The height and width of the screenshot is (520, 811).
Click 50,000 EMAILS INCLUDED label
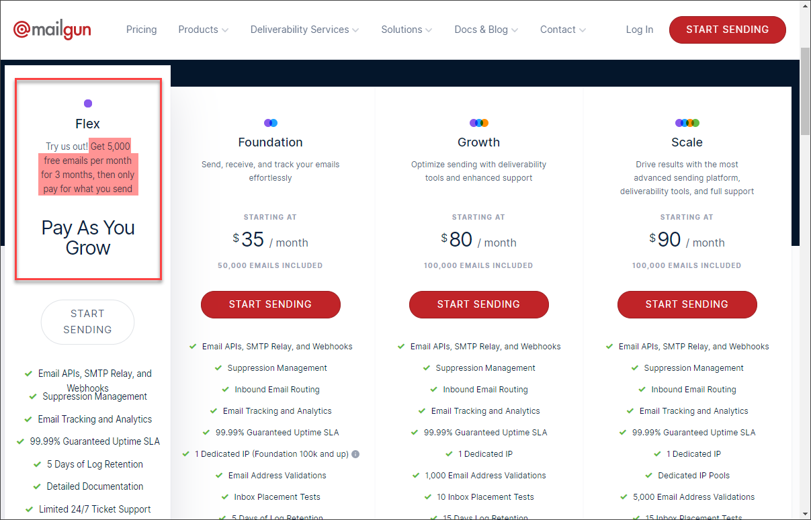pyautogui.click(x=271, y=265)
